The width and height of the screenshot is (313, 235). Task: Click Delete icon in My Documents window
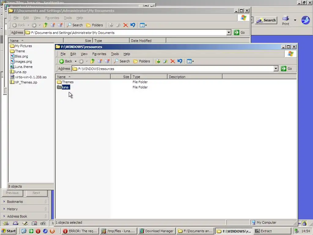pos(126,25)
